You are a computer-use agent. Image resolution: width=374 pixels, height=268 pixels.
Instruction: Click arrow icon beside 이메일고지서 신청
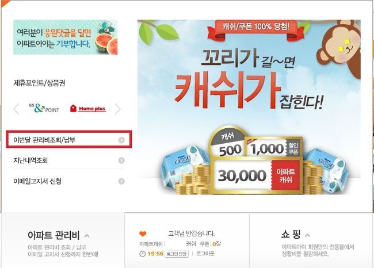(x=121, y=181)
